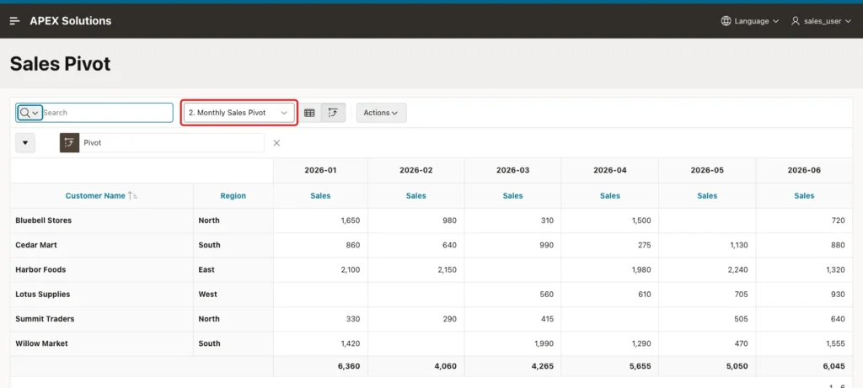863x388 pixels.
Task: Click the Sales header under 2026-02
Action: pos(416,195)
